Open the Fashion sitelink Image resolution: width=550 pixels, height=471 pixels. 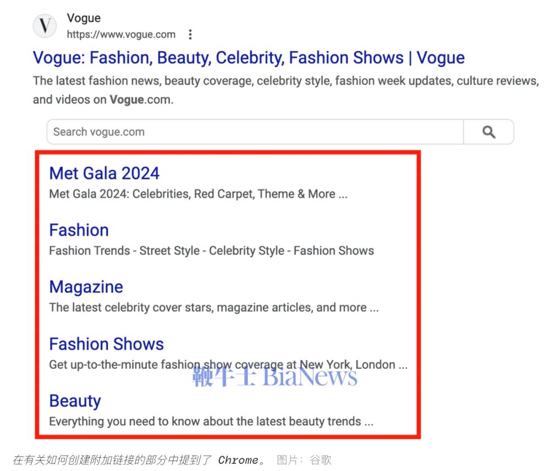click(x=79, y=230)
